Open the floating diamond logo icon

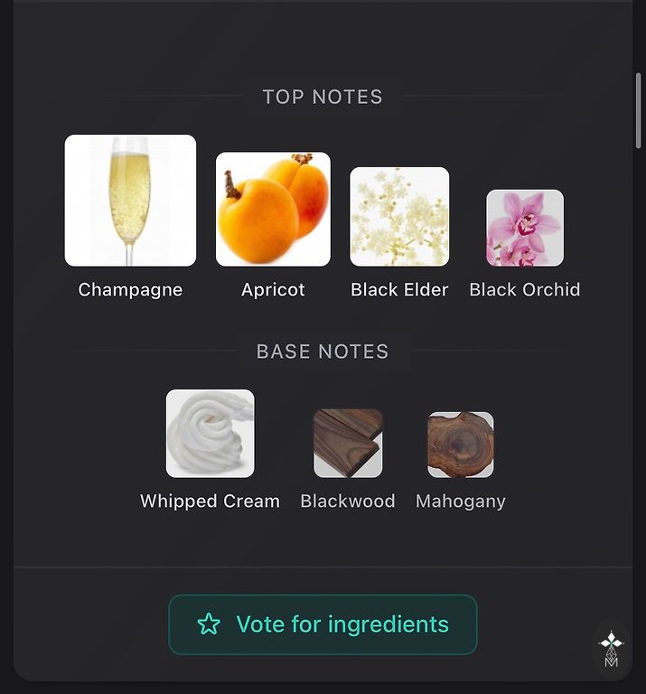611,649
